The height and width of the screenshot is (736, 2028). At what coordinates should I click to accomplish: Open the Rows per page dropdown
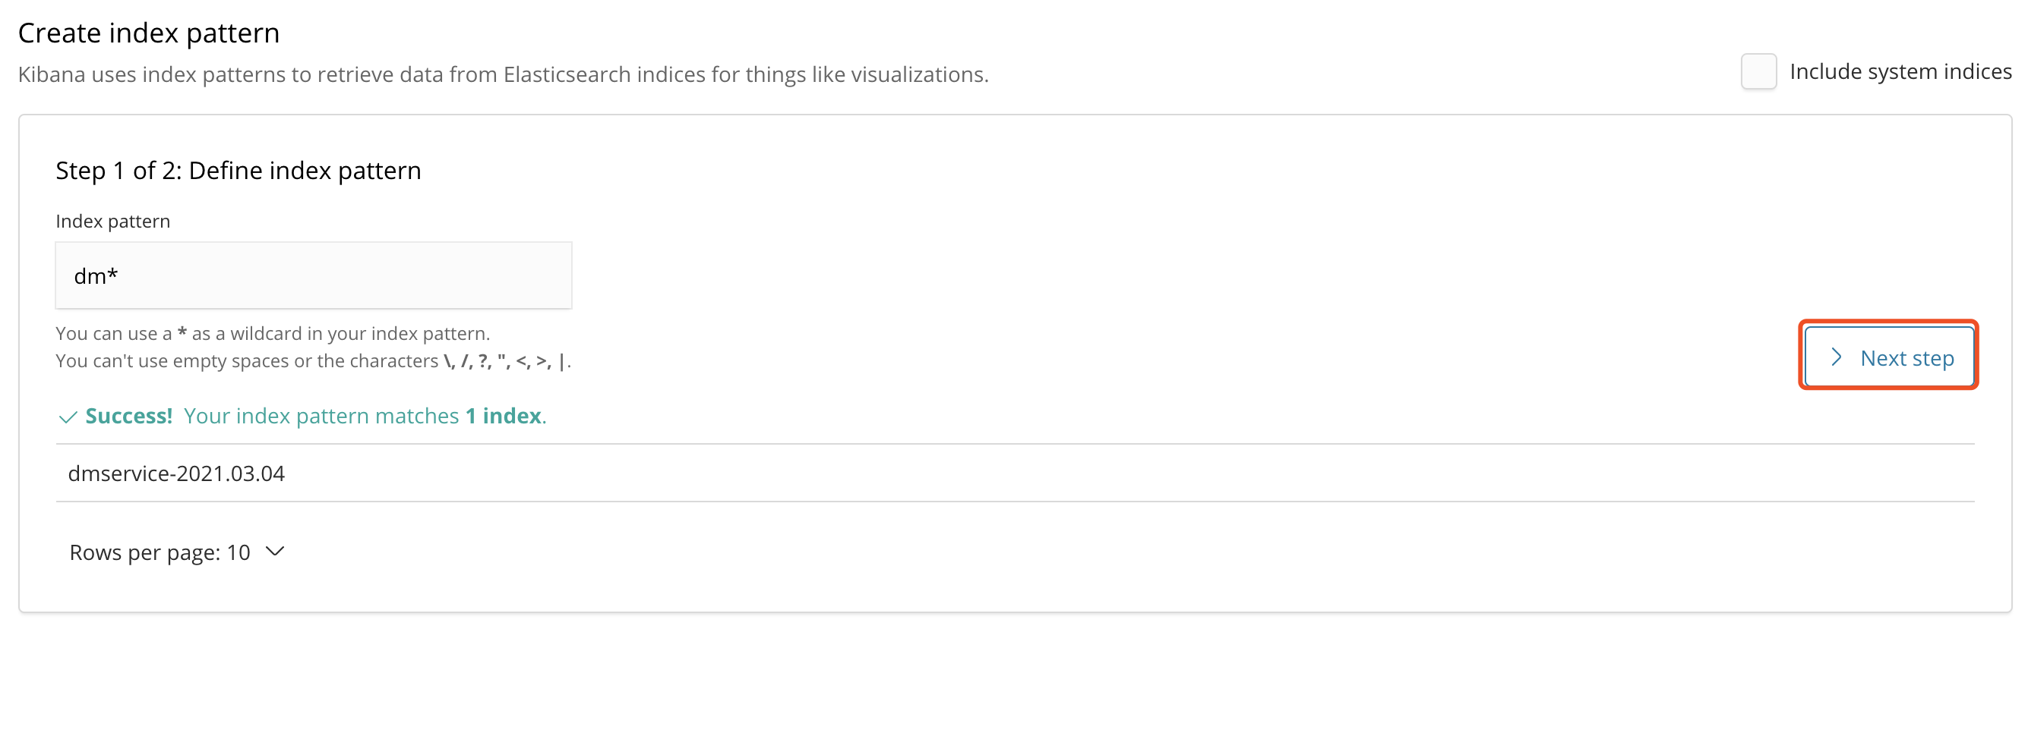pos(176,553)
